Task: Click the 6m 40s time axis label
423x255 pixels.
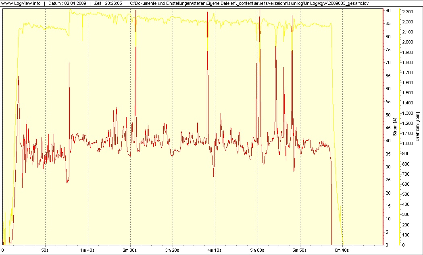Action: tap(342, 250)
